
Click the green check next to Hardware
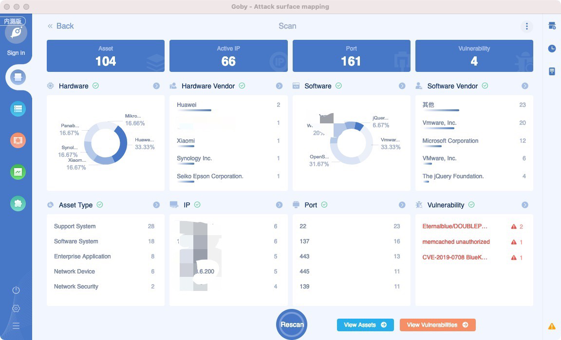pos(95,85)
